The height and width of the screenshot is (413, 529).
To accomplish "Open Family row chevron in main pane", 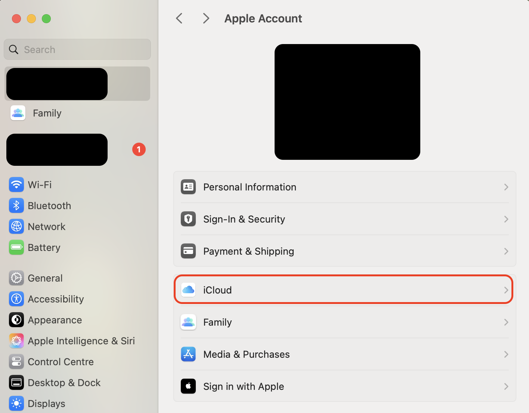I will (506, 322).
